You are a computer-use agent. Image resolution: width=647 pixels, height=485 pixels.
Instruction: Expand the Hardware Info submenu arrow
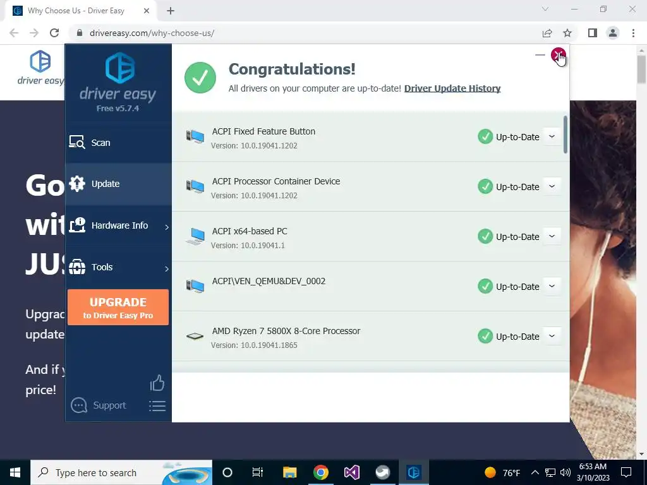(x=167, y=227)
